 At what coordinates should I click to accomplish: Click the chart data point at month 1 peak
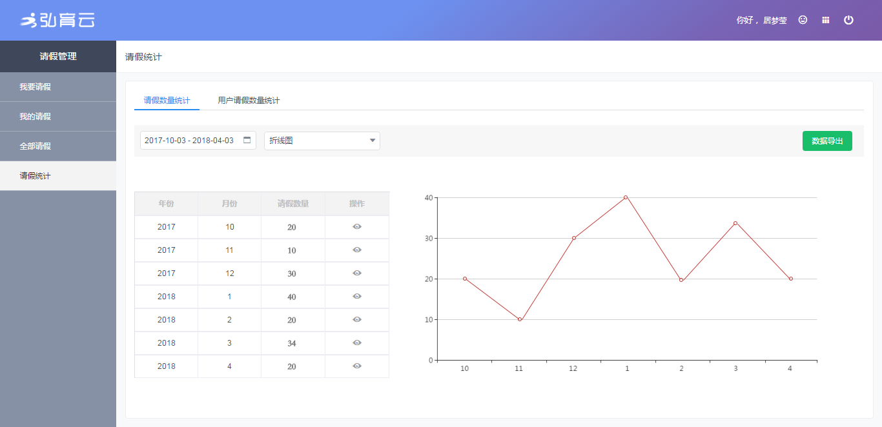(x=626, y=197)
